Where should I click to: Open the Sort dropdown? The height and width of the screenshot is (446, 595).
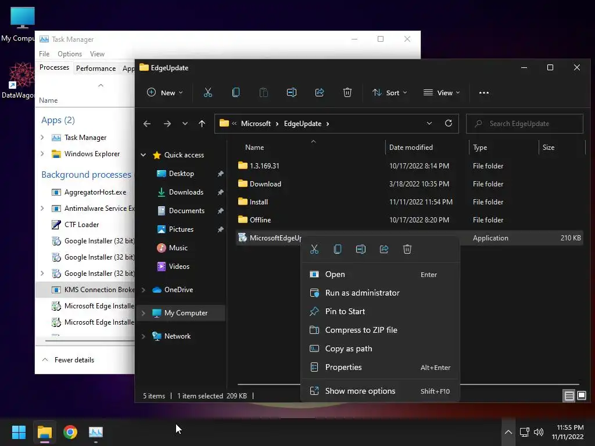(389, 92)
